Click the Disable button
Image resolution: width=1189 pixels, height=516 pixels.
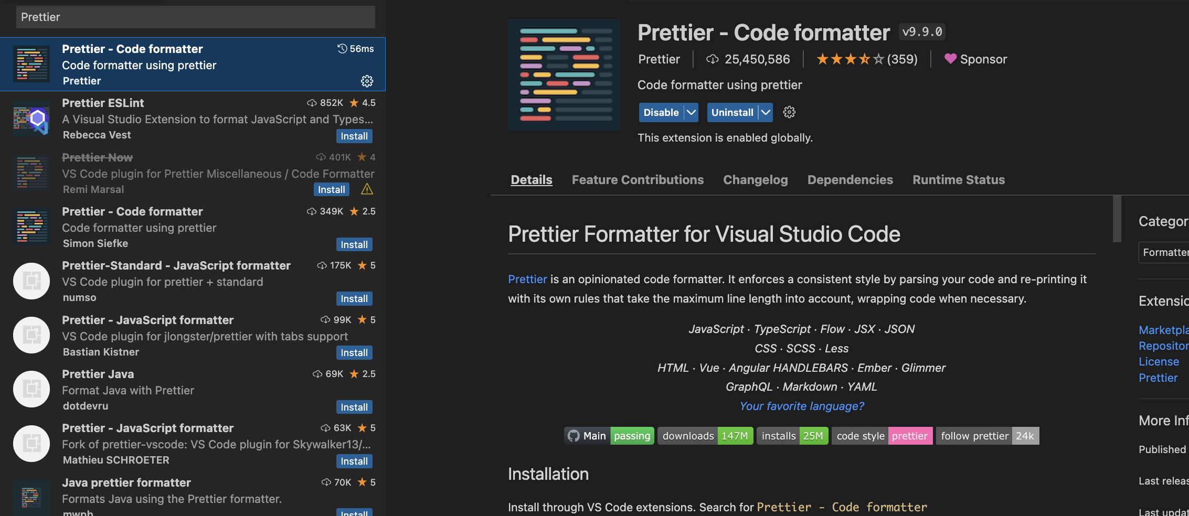661,112
